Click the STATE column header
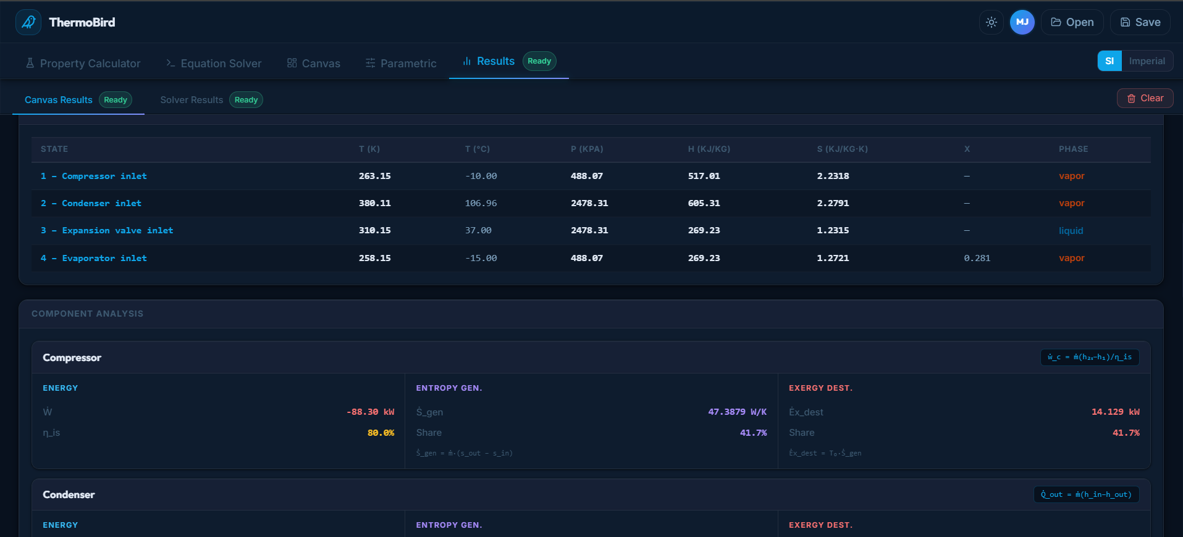 54,149
